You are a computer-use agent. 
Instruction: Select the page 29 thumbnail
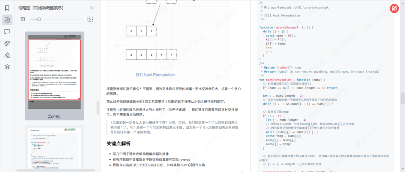[x=54, y=72]
